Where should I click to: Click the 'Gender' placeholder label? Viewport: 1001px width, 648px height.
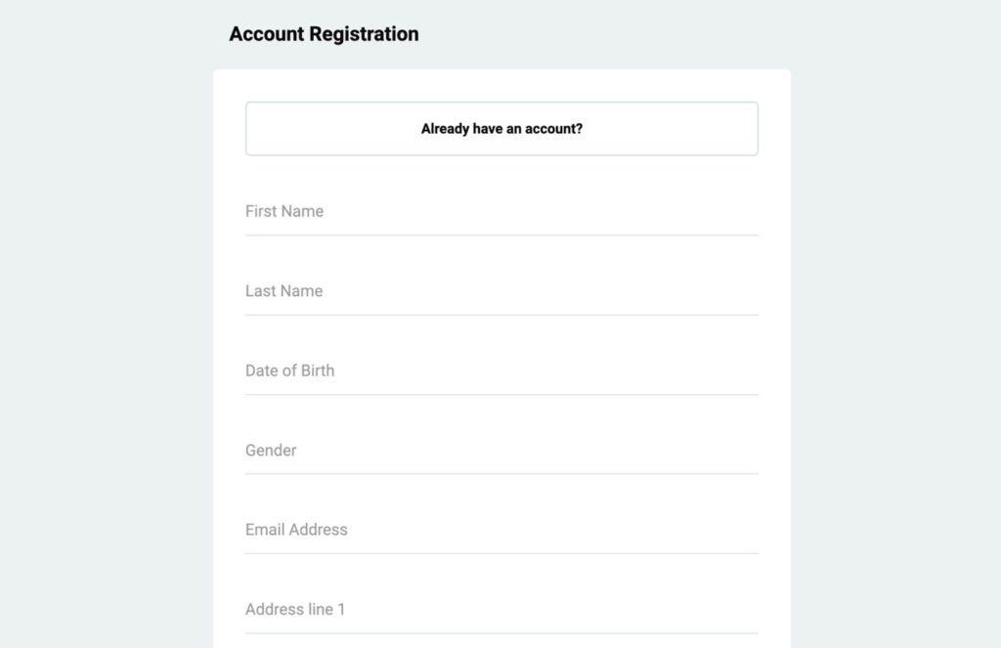(271, 451)
